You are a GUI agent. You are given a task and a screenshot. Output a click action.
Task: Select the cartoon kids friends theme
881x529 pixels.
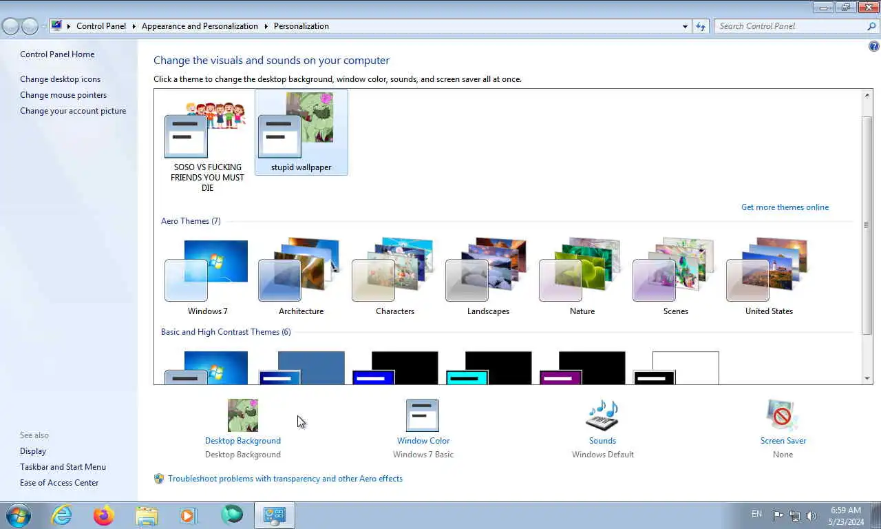click(206, 141)
